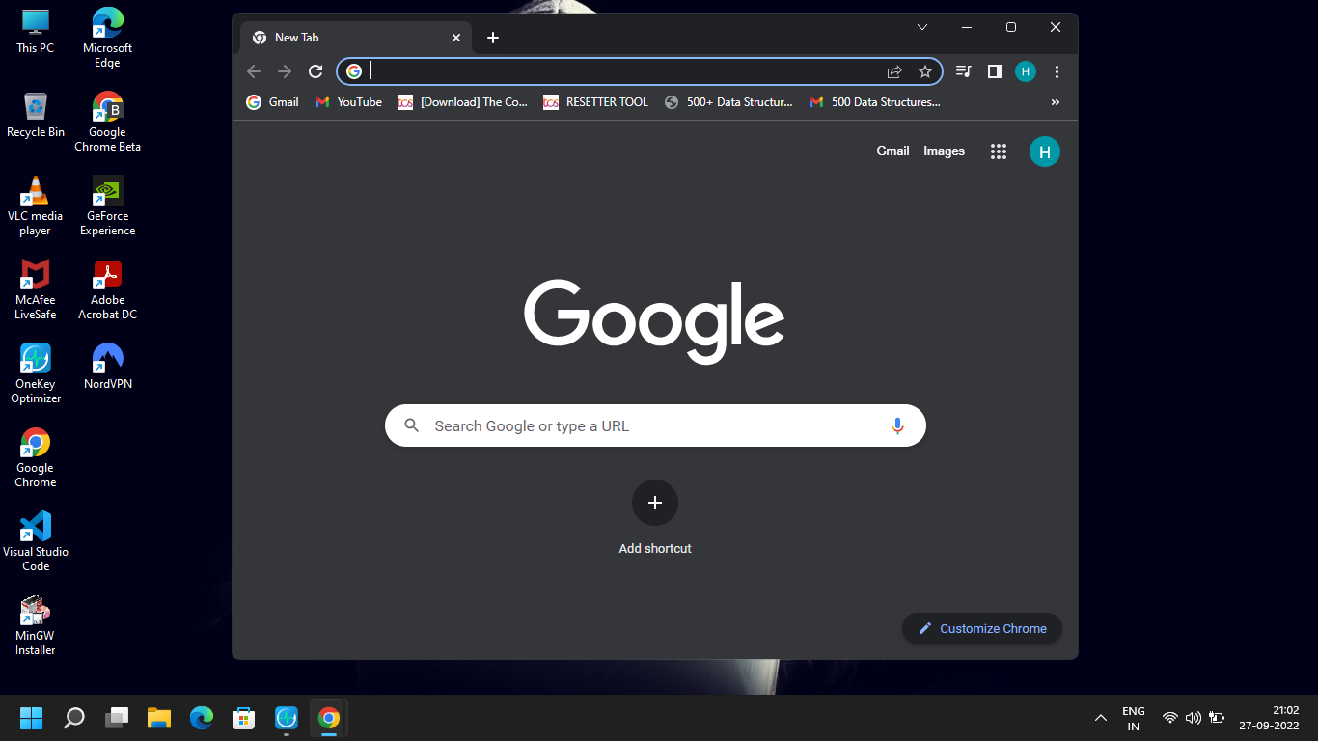Show more bookmarks chevron
1318x741 pixels.
pos(1056,102)
